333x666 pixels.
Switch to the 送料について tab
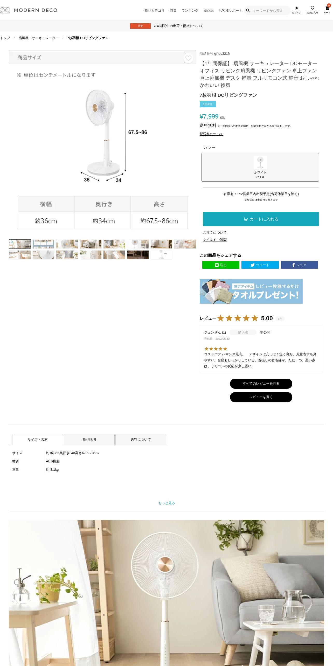[141, 439]
